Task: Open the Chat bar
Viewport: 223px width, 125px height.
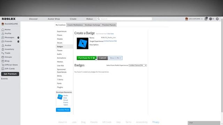Action: tap(204, 123)
